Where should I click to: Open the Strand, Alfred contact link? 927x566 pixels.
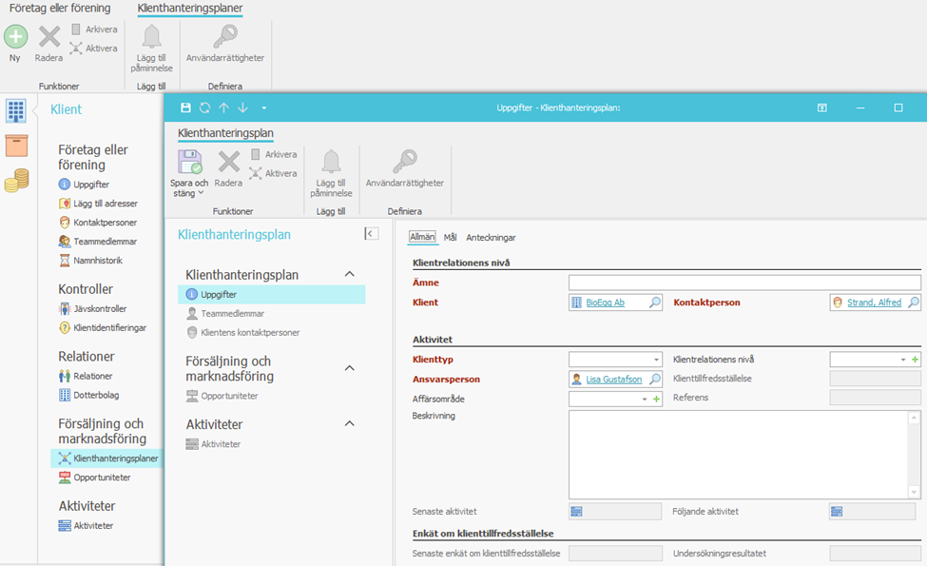874,303
